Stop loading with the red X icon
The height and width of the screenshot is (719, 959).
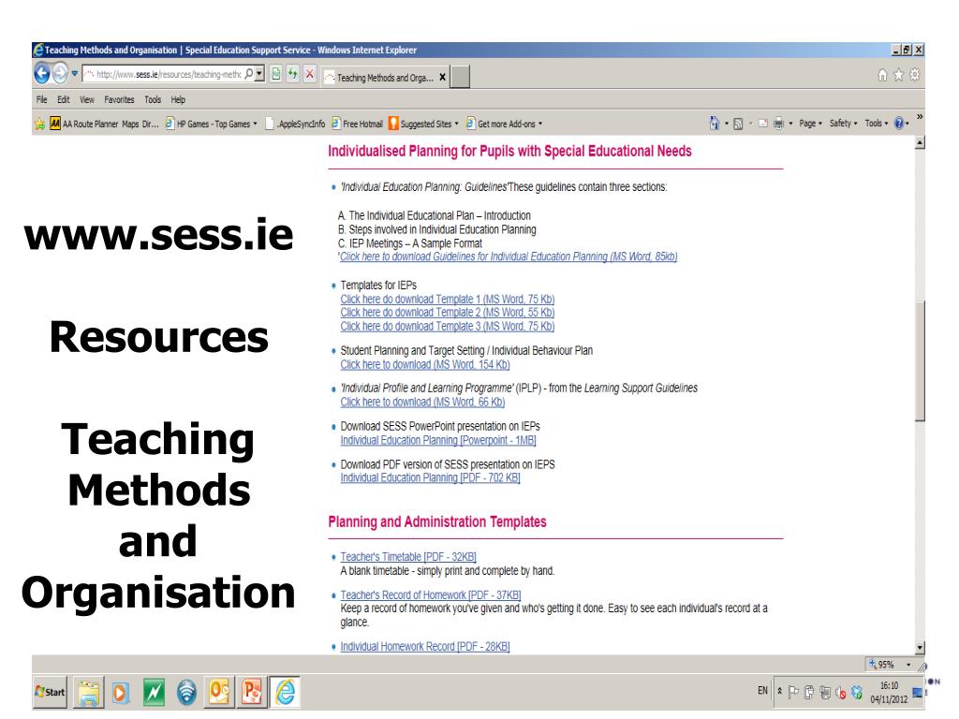[x=310, y=74]
